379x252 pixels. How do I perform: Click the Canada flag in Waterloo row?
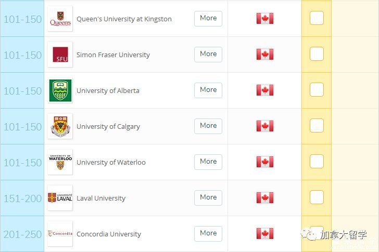click(265, 162)
